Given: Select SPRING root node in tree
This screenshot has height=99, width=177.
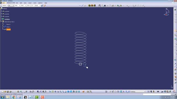Looking at the screenshot, I should [5, 9].
